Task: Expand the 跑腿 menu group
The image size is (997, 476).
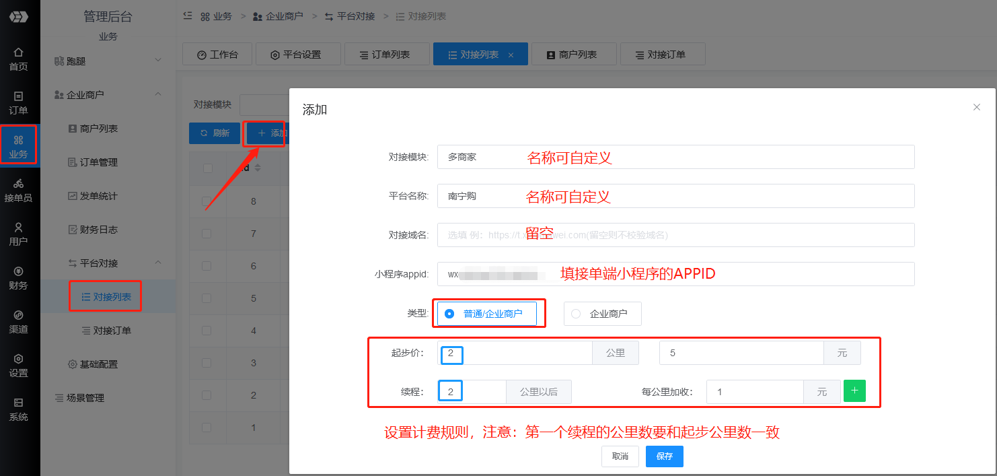Action: click(x=108, y=61)
